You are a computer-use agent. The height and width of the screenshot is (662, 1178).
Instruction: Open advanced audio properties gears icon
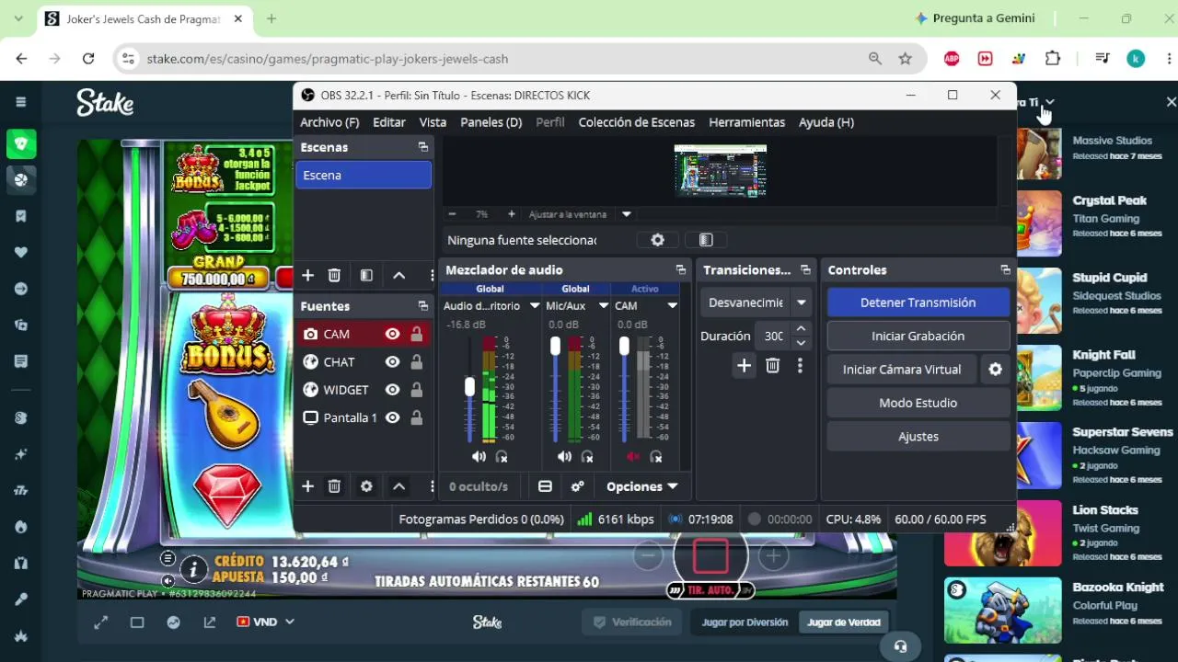tap(578, 486)
